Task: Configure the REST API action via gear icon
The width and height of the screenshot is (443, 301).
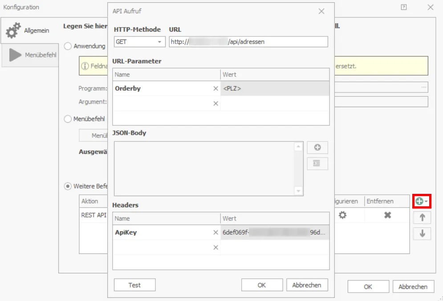Action: (x=342, y=215)
